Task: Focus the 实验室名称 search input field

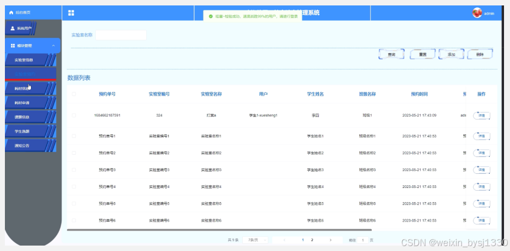Action: pos(121,35)
